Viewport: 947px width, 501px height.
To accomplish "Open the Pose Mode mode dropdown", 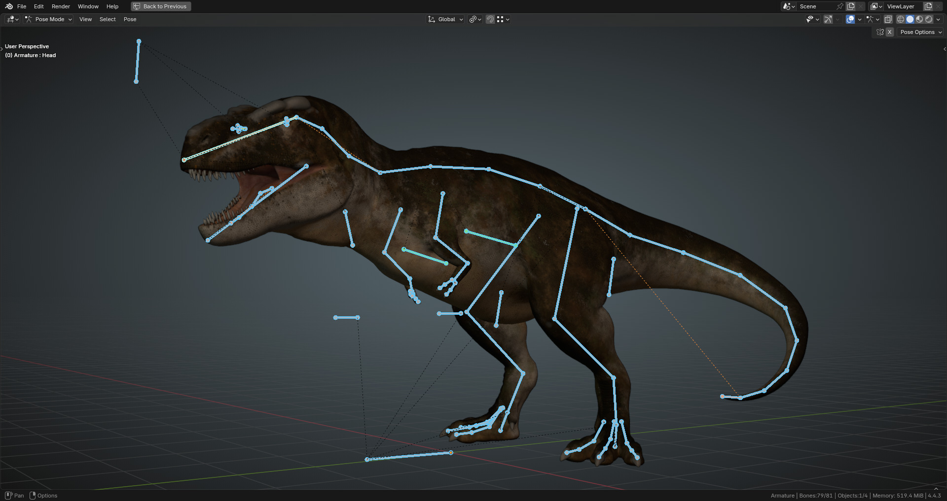I will point(48,19).
